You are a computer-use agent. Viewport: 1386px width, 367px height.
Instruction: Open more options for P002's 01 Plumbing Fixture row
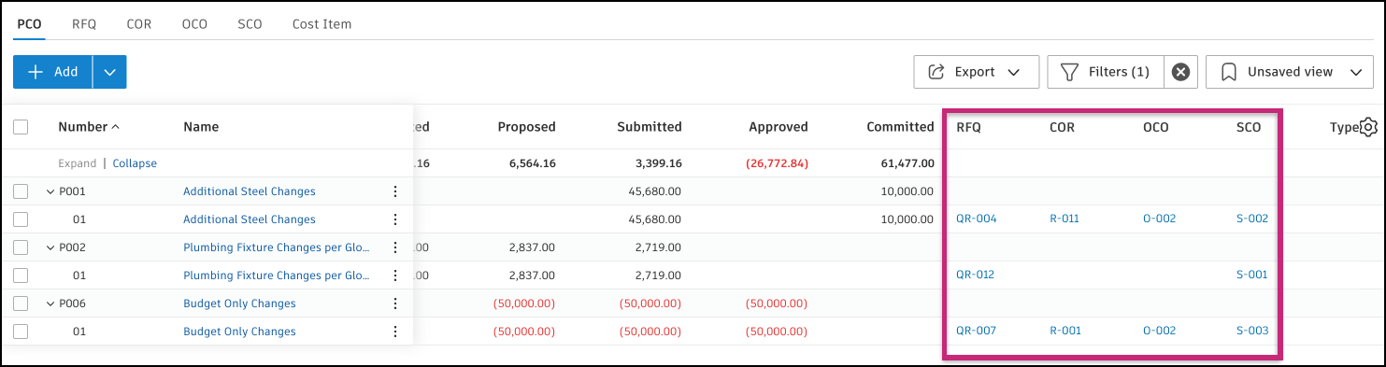click(394, 275)
